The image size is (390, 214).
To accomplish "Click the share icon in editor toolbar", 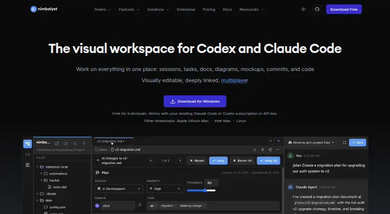I will tap(270, 149).
